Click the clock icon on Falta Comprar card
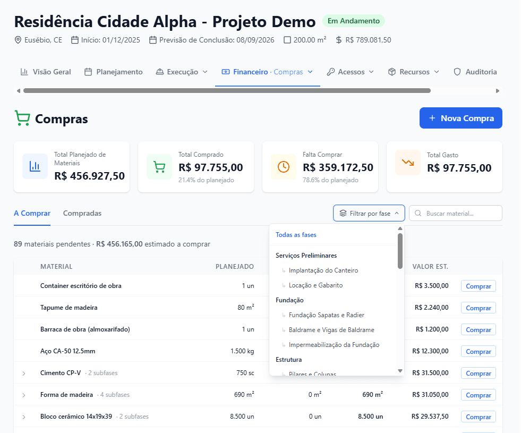 tap(283, 166)
